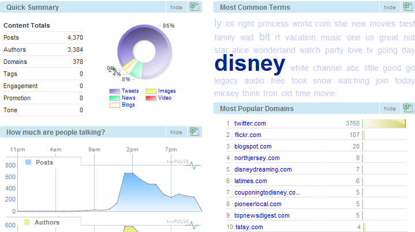Click the 'snow' term in tag cloud

coord(322,81)
